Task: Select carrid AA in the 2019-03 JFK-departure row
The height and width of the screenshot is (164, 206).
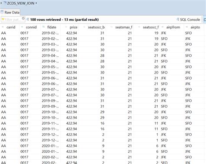Action: [x=3, y=44]
